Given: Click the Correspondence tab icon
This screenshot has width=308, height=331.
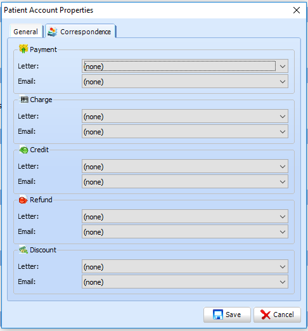Looking at the screenshot, I should pos(53,32).
